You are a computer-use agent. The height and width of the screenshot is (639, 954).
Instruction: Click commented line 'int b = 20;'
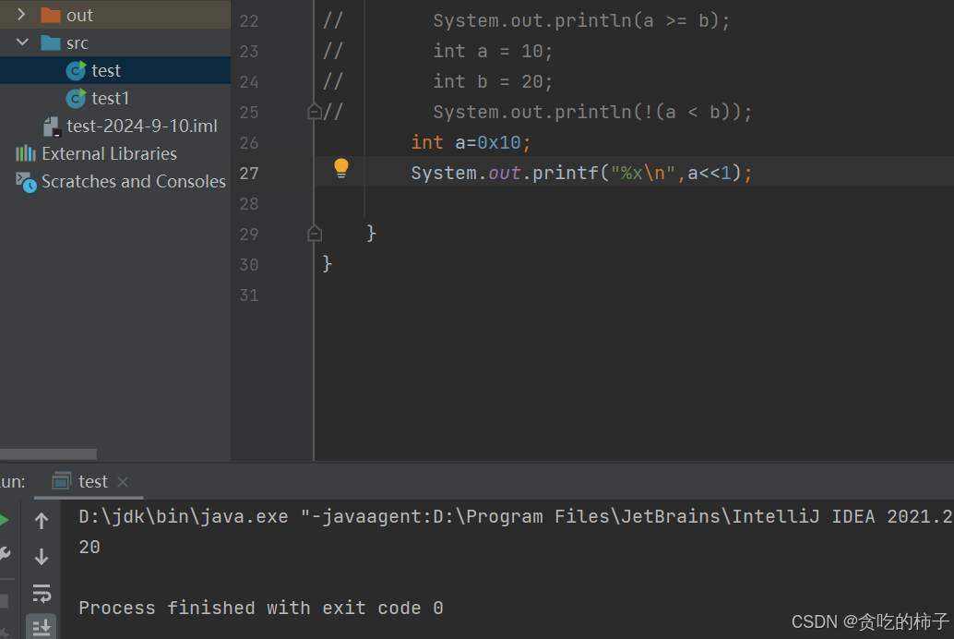click(x=493, y=81)
